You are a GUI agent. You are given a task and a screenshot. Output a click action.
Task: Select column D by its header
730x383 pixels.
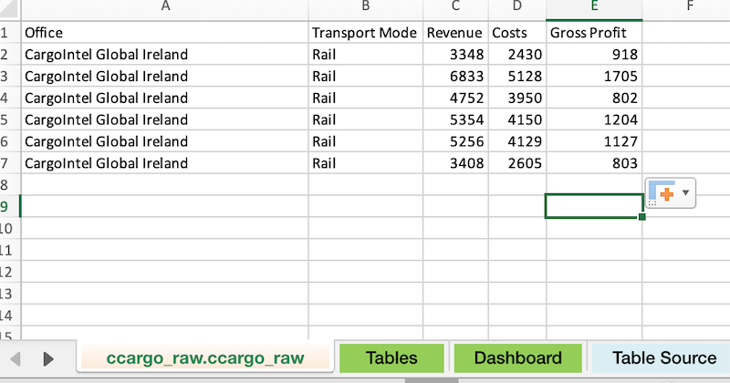pyautogui.click(x=516, y=7)
